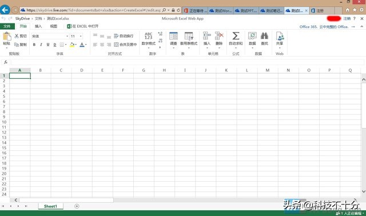Switch to the Insert ribbon tab
Screen dimensions: 366x216
[x=38, y=26]
